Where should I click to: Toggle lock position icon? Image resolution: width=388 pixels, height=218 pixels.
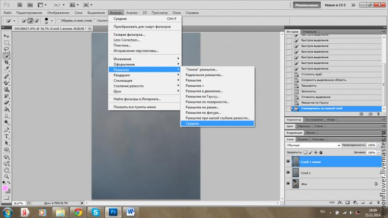(x=316, y=153)
